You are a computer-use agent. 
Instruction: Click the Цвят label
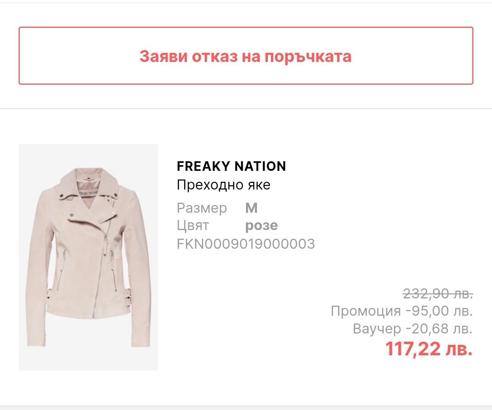[x=192, y=225]
